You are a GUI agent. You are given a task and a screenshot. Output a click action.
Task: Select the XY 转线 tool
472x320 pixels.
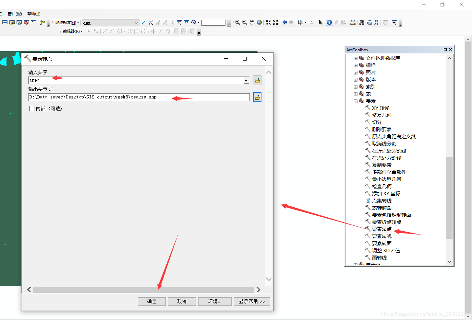pos(377,108)
